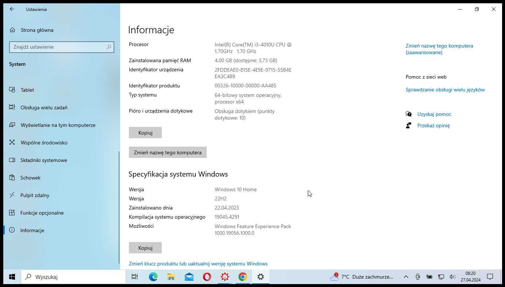
Task: Click the Specyfikacja systemu Windows heading
Action: pos(178,174)
